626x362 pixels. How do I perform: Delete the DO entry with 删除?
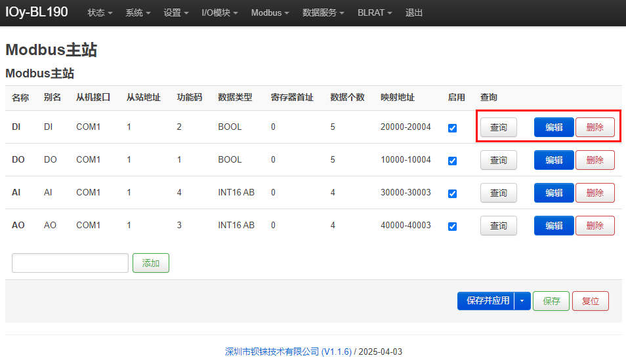coord(595,160)
